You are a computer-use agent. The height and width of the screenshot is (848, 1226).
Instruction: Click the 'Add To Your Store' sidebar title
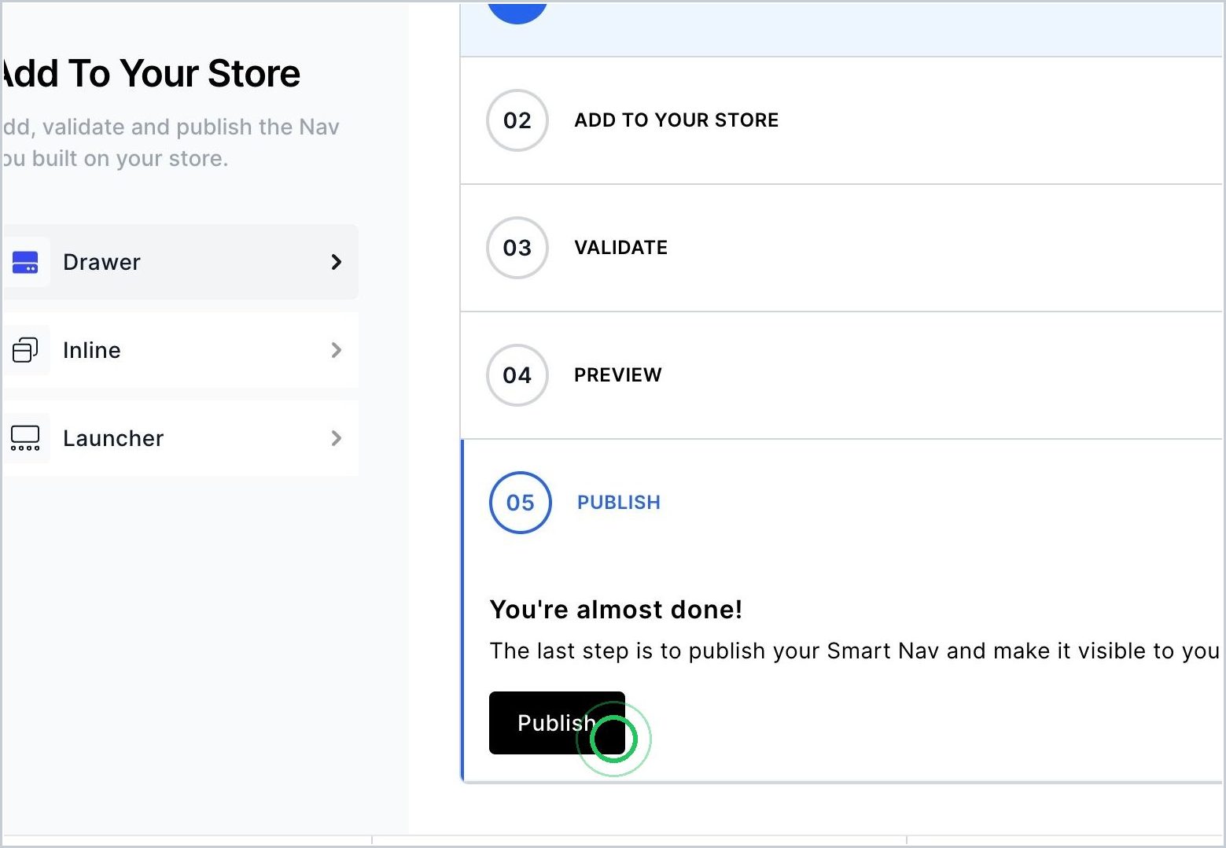[151, 73]
